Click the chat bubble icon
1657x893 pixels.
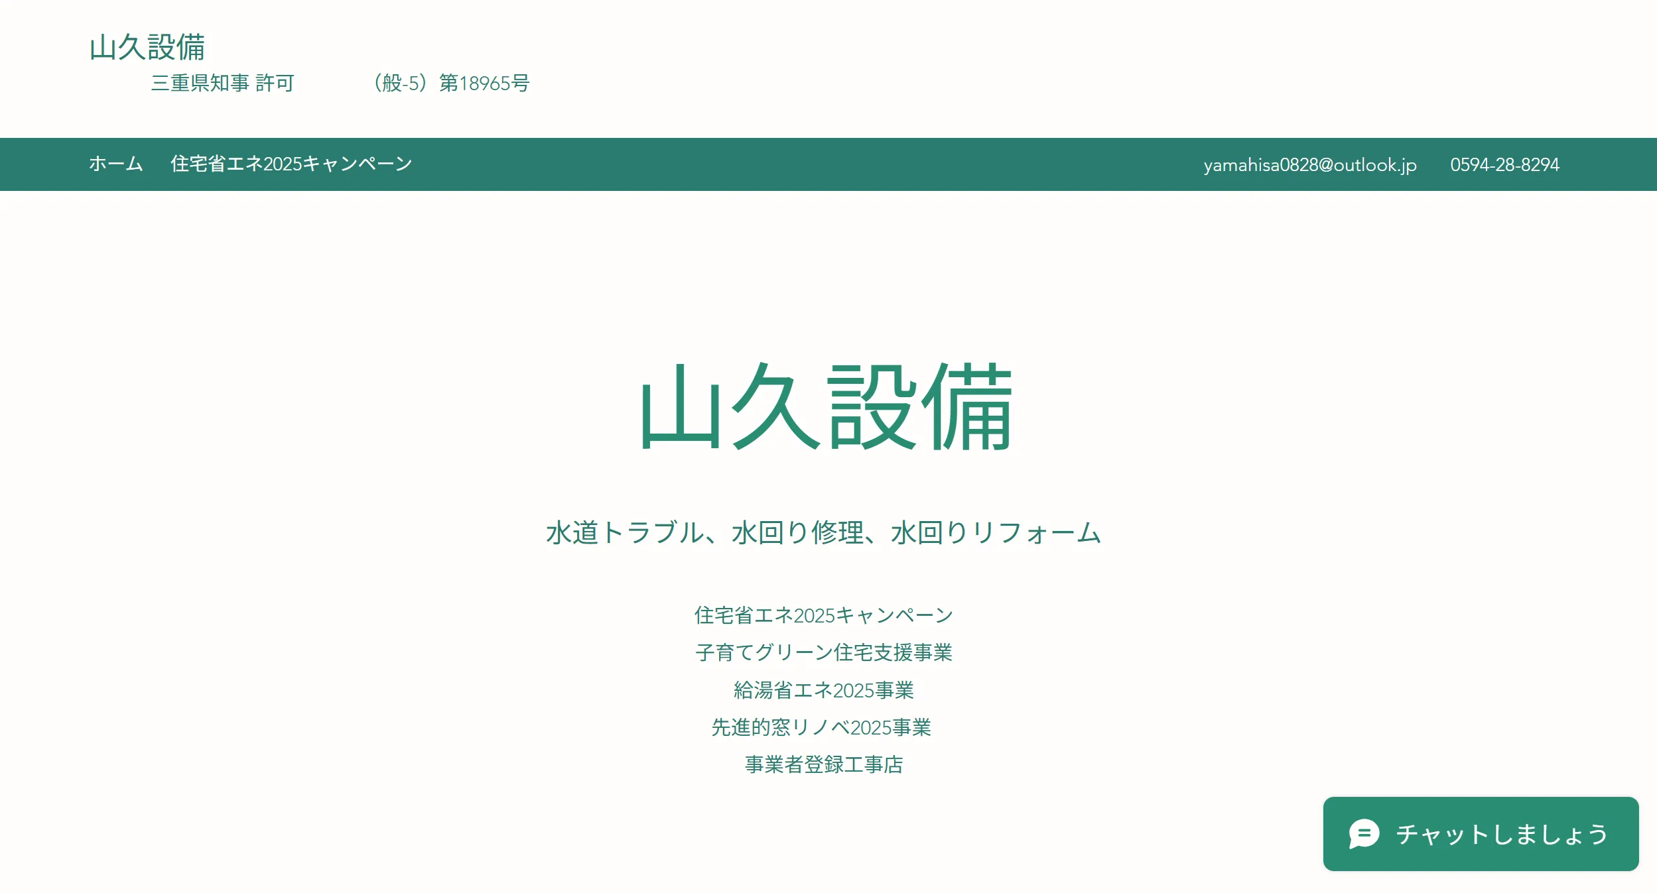click(x=1364, y=834)
